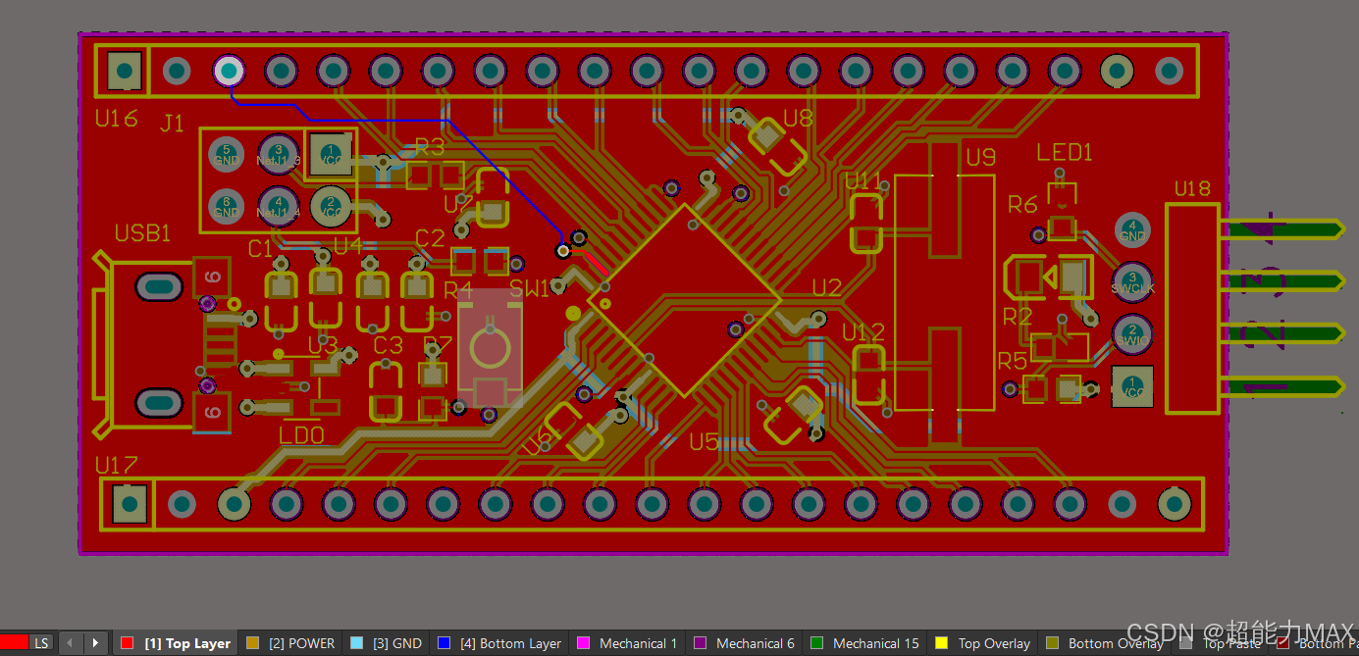Viewport: 1359px width, 656px height.
Task: Click the USB1 designator label
Action: pyautogui.click(x=142, y=232)
